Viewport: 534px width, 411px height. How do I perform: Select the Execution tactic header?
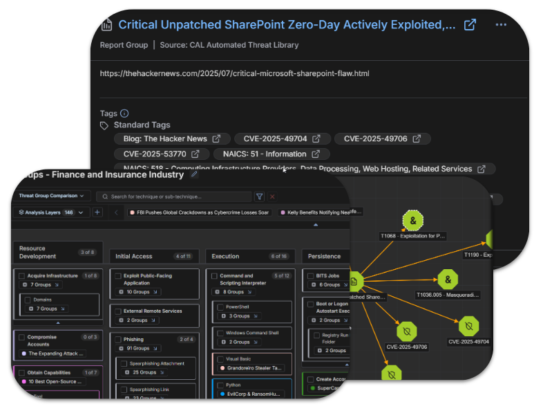[251, 256]
